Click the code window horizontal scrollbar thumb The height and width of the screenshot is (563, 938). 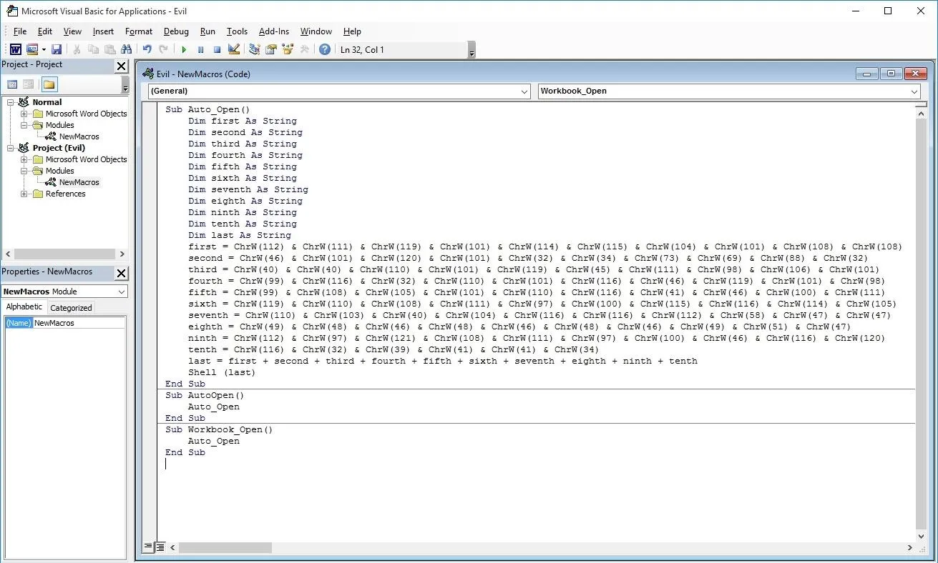click(225, 547)
